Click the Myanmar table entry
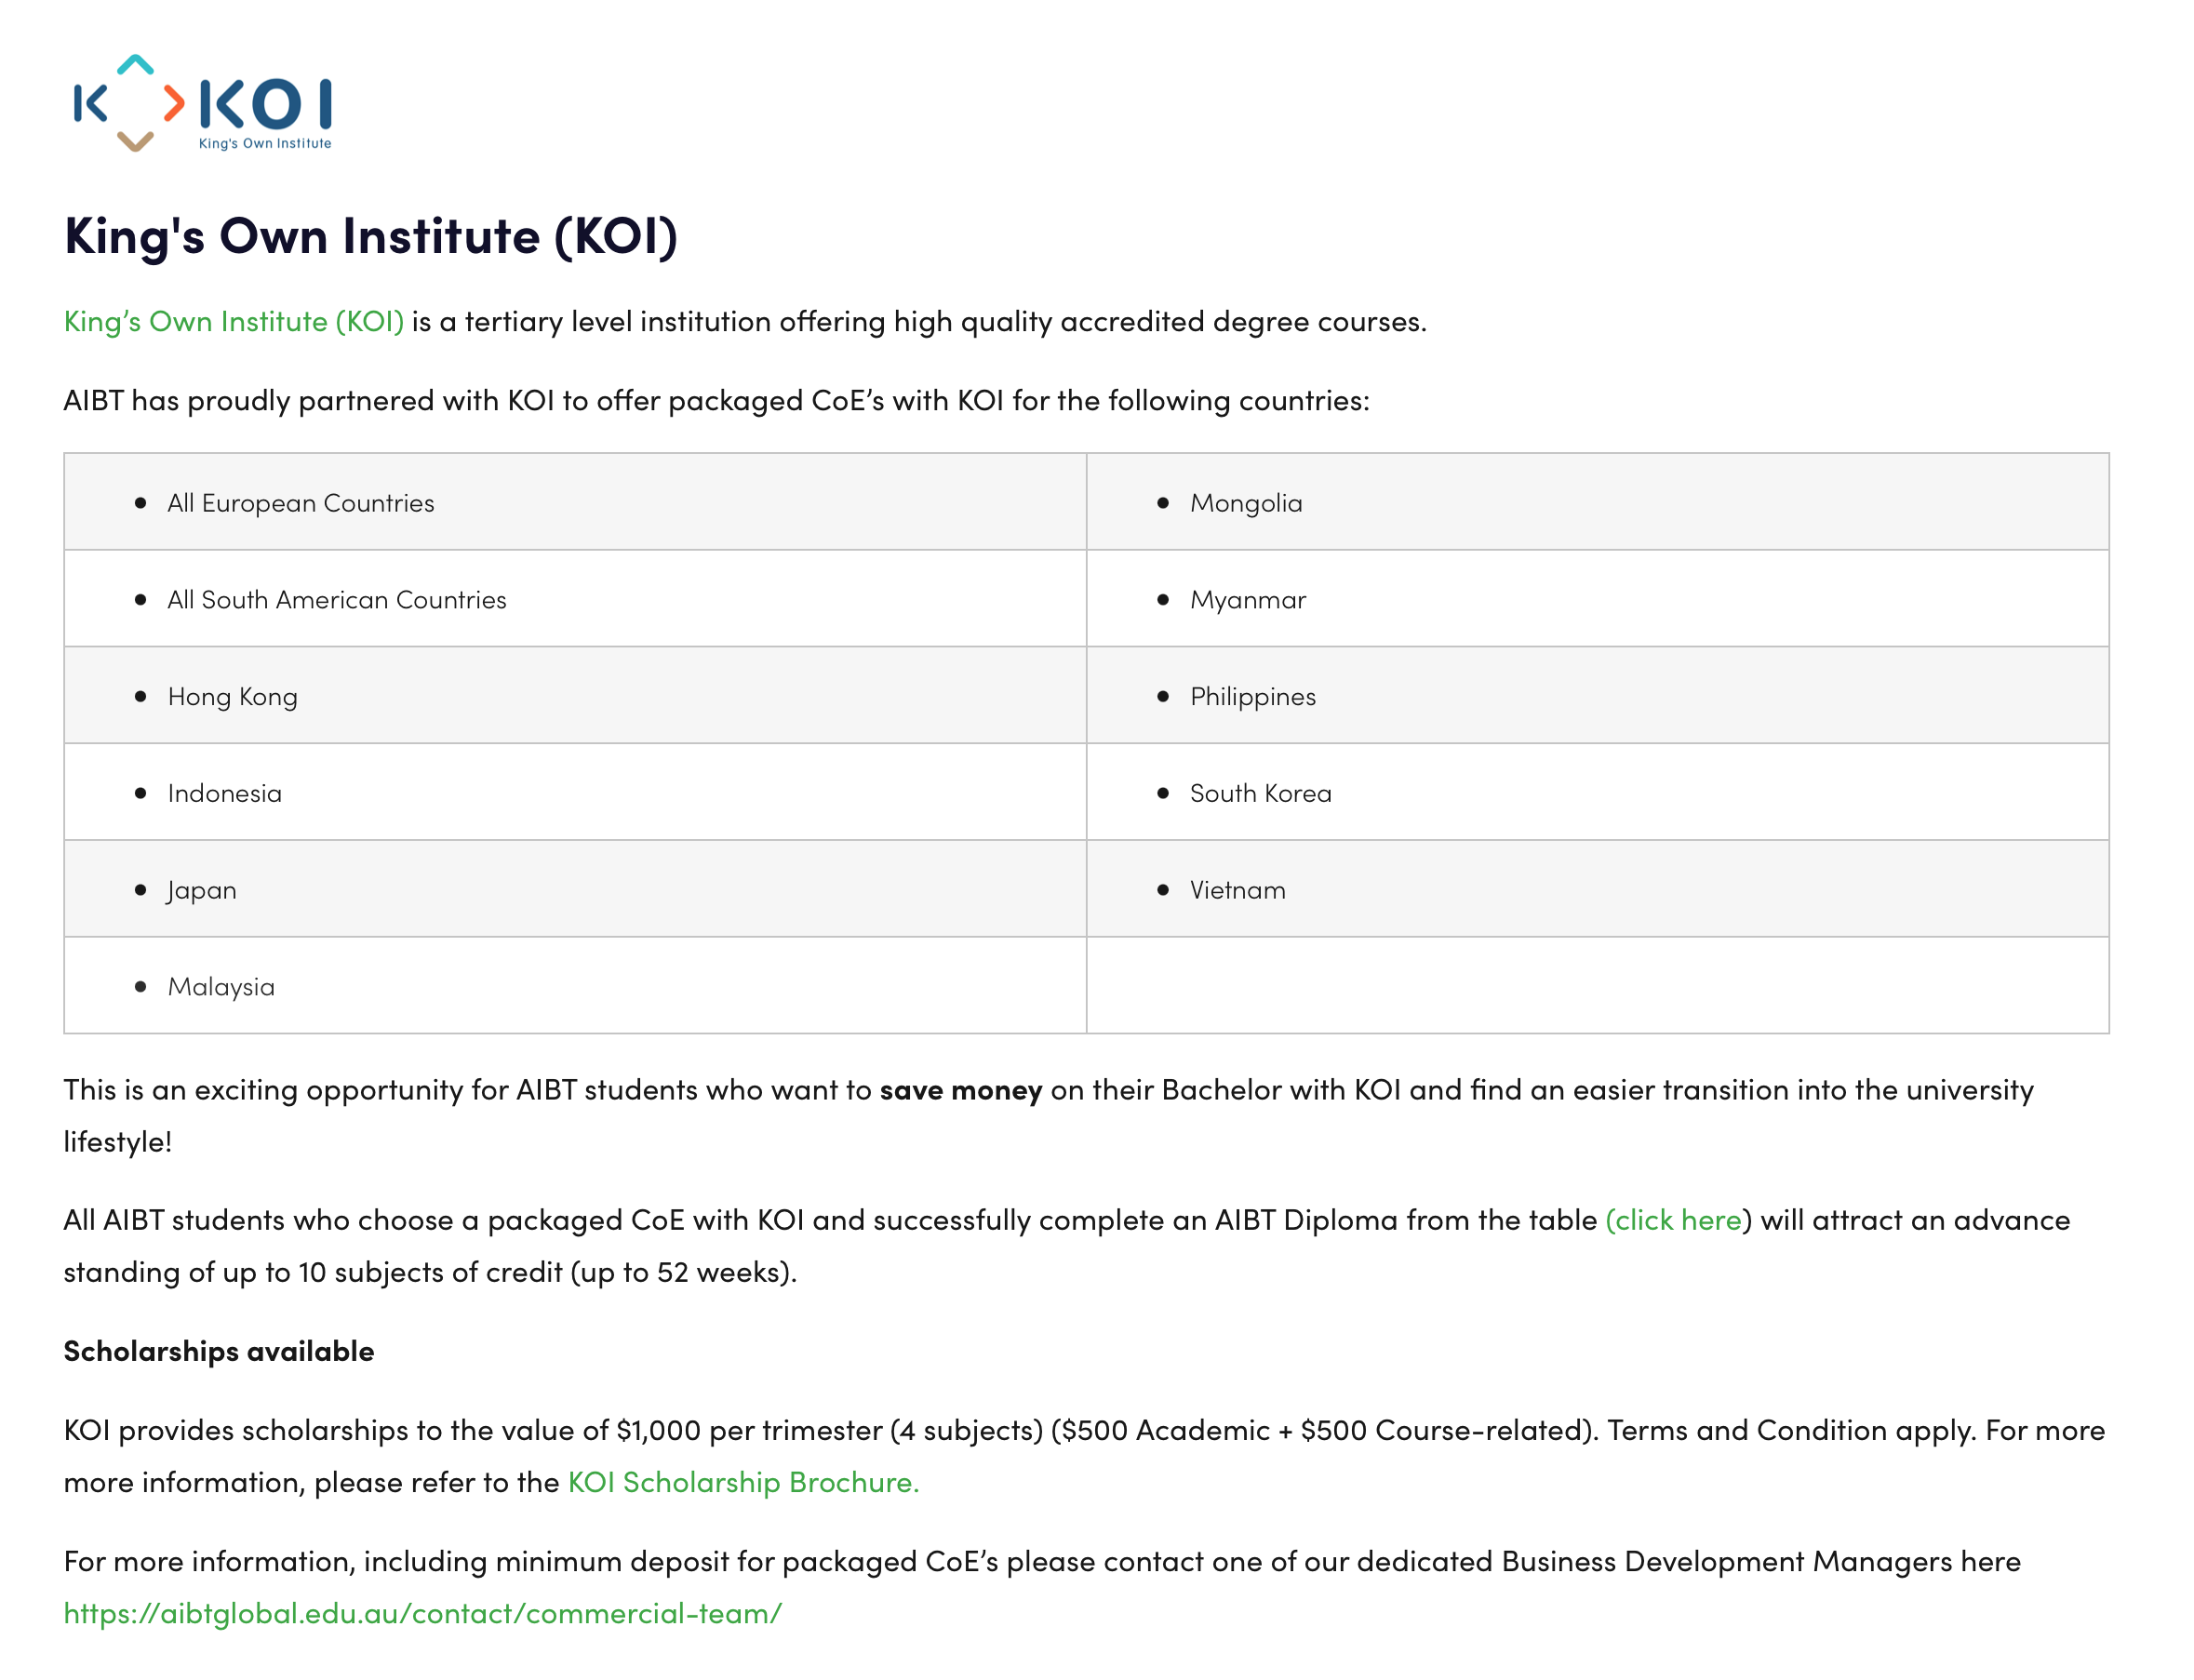Viewport: 2194px width, 1680px height. (1248, 600)
